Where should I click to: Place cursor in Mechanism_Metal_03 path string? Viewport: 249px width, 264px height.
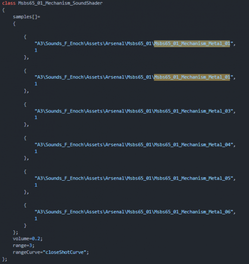135,111
